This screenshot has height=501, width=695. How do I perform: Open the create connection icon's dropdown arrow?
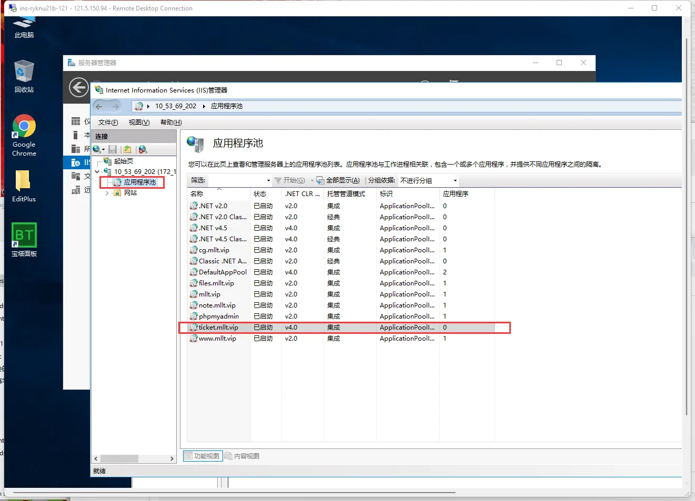point(104,150)
